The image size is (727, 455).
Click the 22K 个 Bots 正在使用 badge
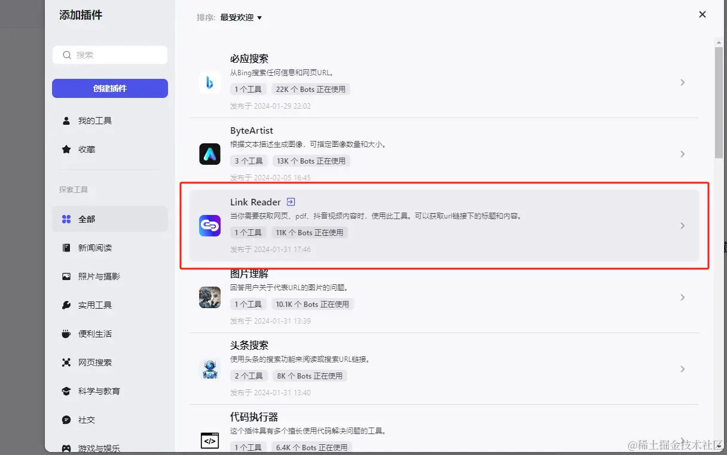pyautogui.click(x=310, y=89)
